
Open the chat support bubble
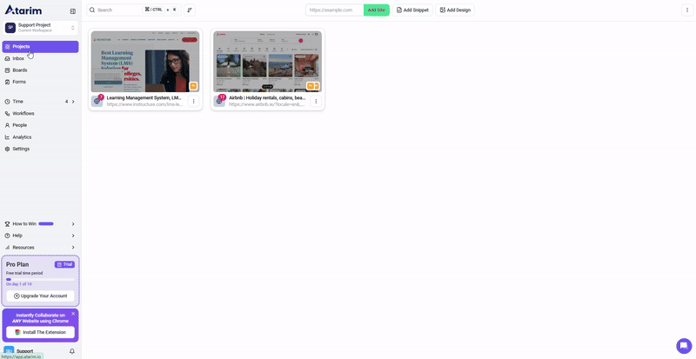coord(684,345)
